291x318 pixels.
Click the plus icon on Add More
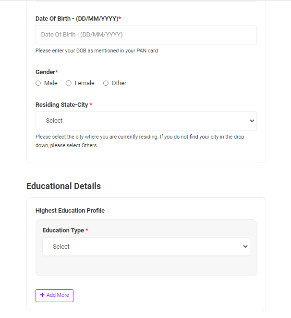pyautogui.click(x=42, y=295)
